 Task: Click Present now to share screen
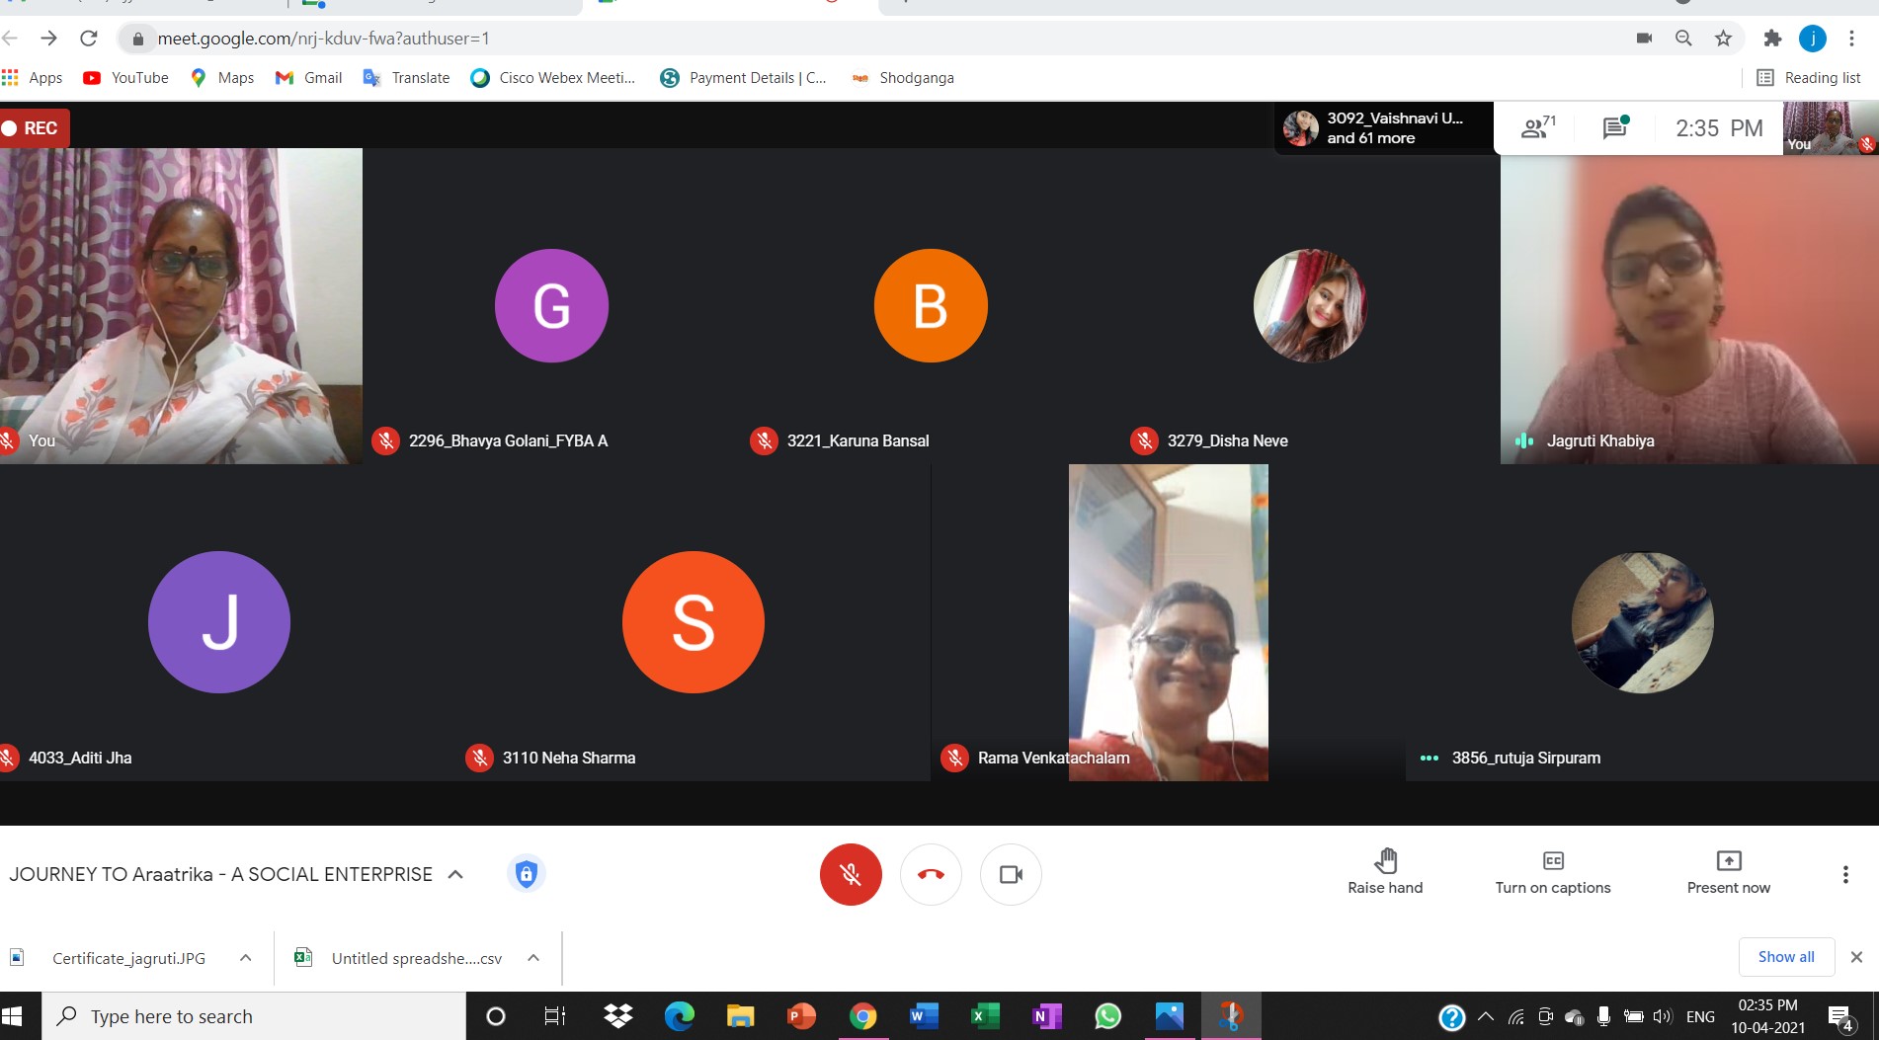[1728, 869]
